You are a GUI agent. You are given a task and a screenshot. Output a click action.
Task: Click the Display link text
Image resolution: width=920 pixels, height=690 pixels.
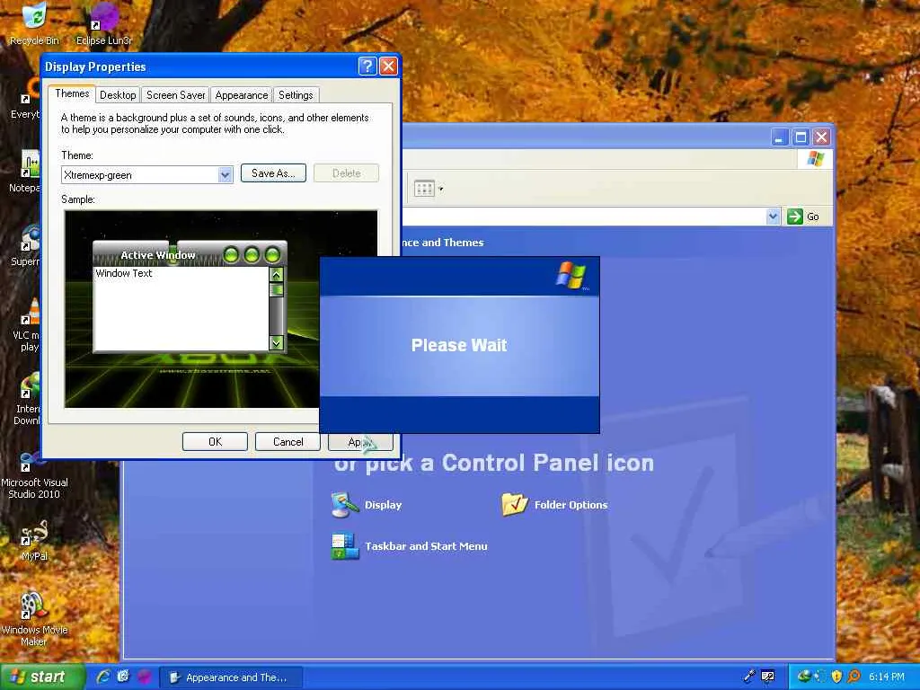pyautogui.click(x=383, y=505)
